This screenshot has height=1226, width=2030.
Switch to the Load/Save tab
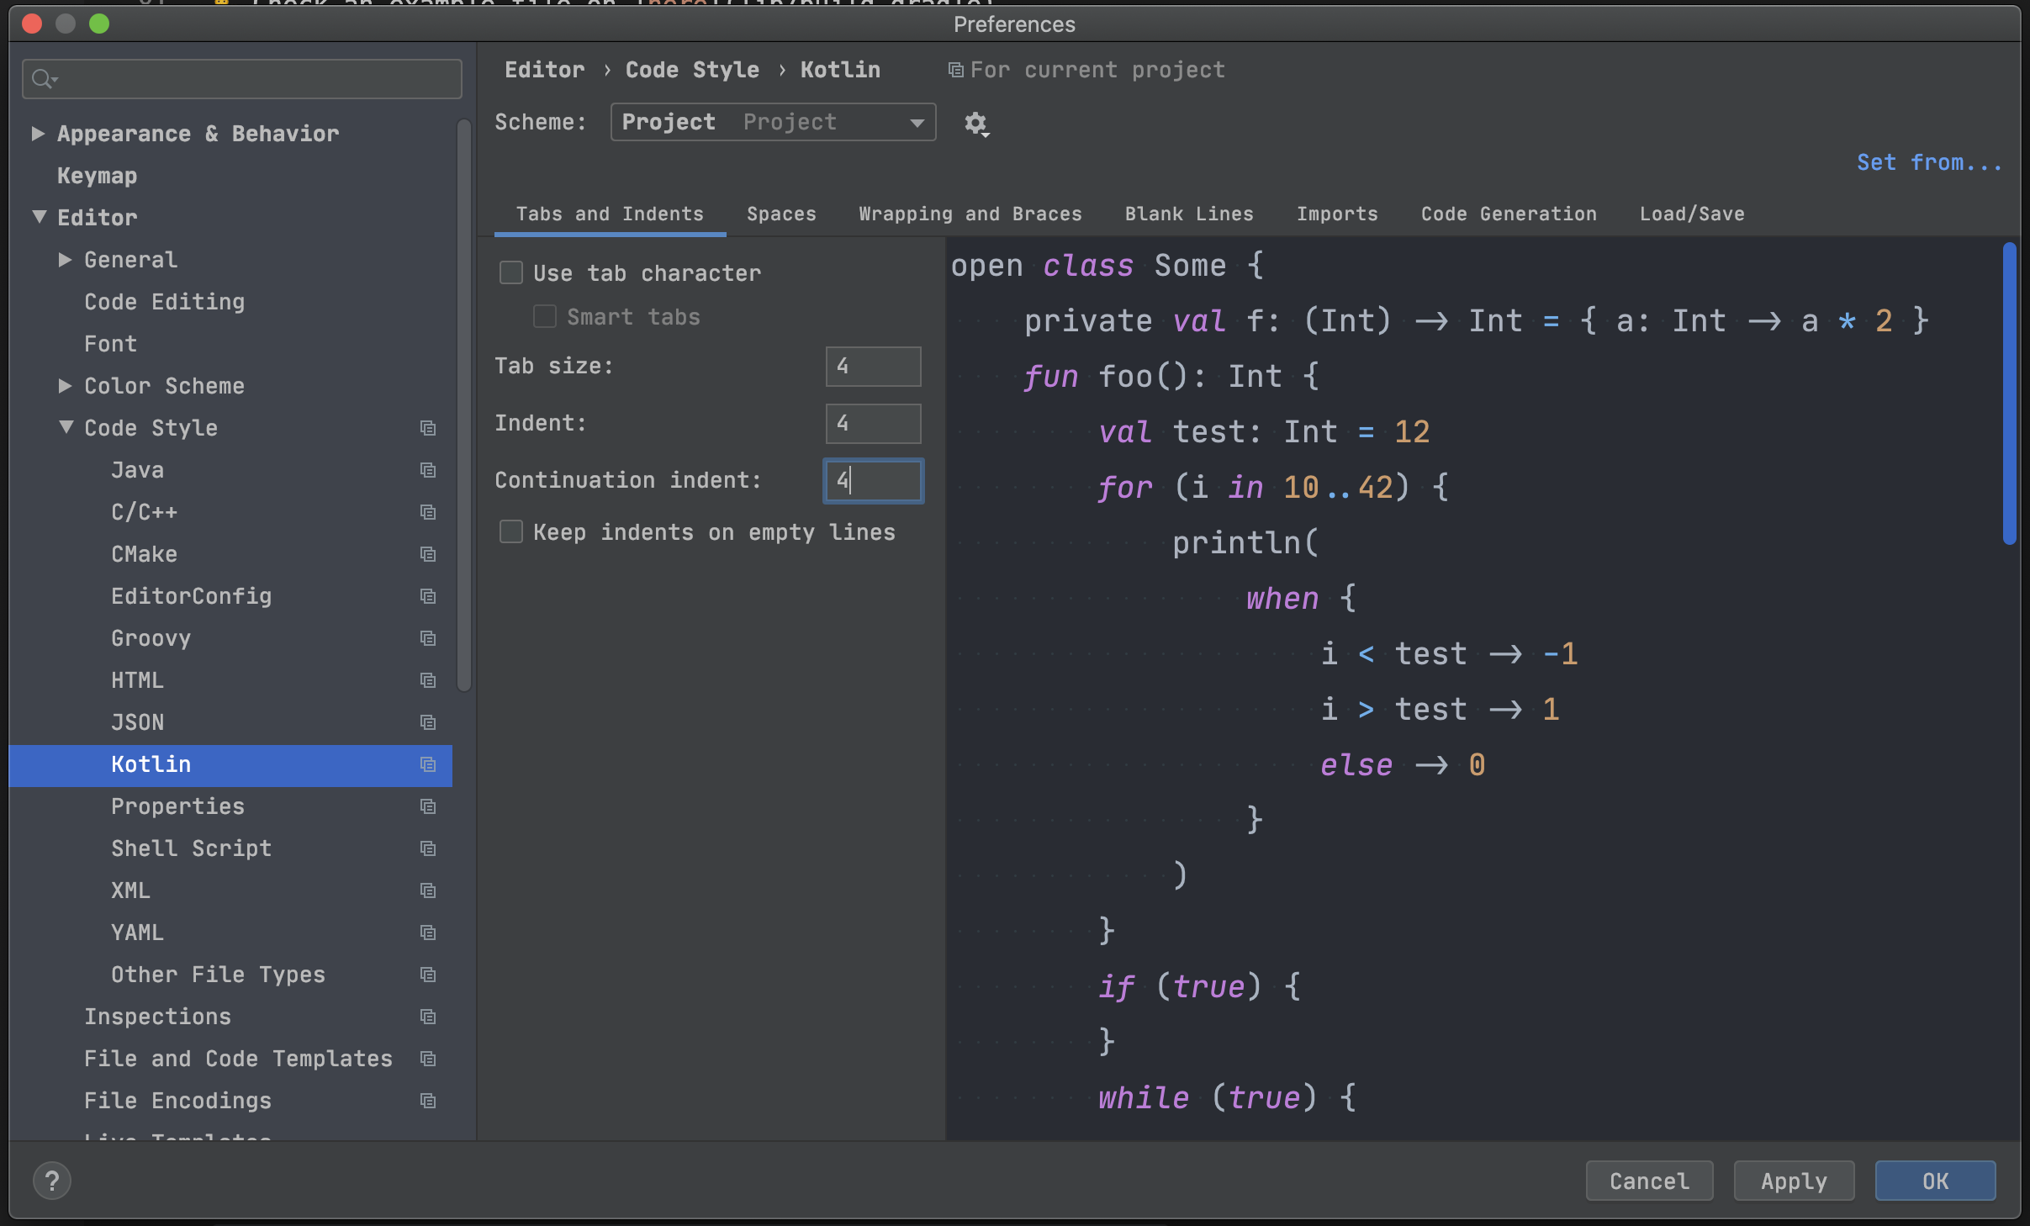[1692, 214]
